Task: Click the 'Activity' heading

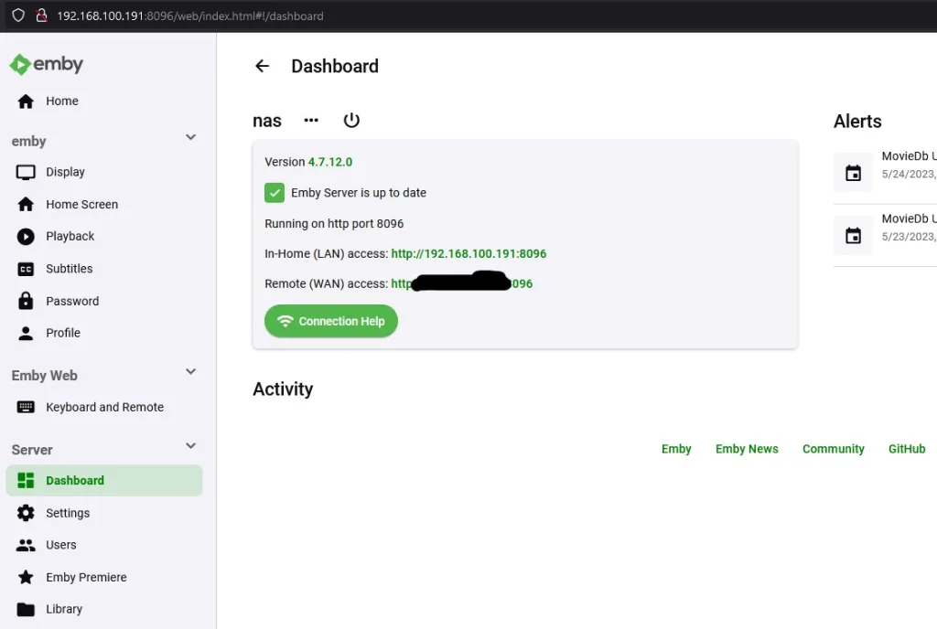Action: click(x=283, y=389)
